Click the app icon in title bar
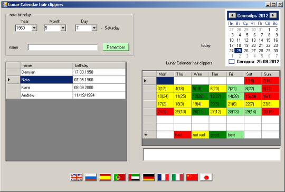The width and height of the screenshot is (285, 192). click(x=5, y=5)
